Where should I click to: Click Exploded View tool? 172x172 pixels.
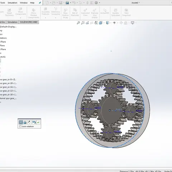[85, 13]
